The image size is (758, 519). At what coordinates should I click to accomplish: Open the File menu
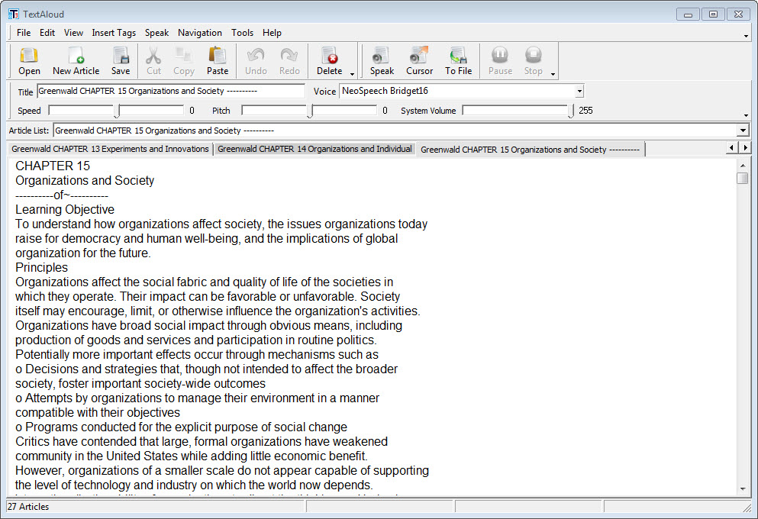pos(24,33)
